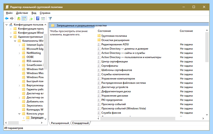Image resolution: width=213 pixels, height=134 pixels.
Task: Select Управление компьютером policy
Action: point(118,79)
